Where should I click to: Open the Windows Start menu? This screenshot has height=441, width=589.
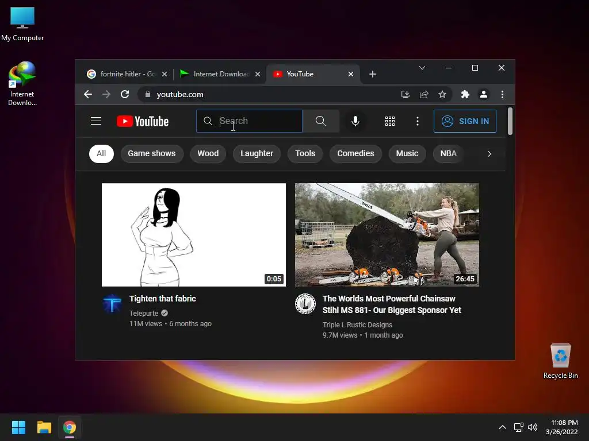(18, 427)
